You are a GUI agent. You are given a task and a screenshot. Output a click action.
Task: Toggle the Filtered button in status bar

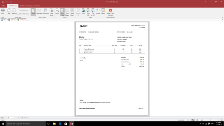pyautogui.click(x=25, y=118)
